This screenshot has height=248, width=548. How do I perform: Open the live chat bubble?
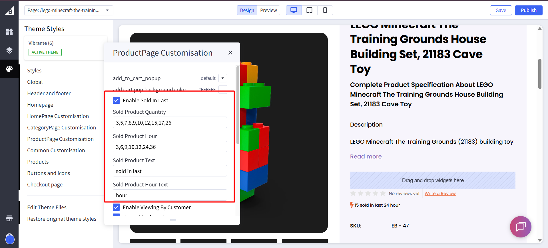click(521, 227)
